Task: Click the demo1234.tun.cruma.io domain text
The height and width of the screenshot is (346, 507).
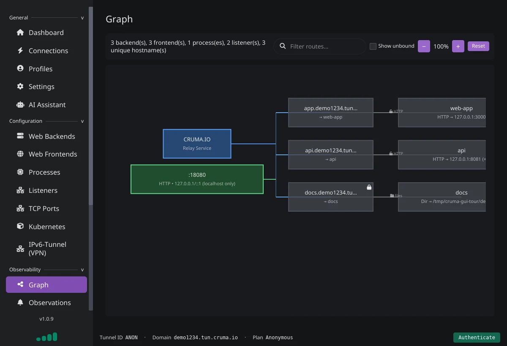Action: click(206, 338)
